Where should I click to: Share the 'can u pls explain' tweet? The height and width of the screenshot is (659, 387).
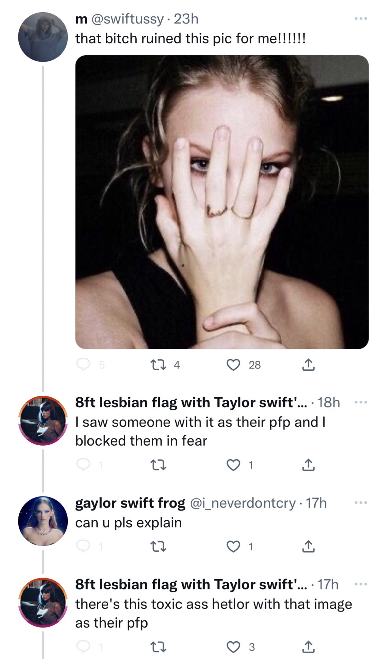coord(308,546)
